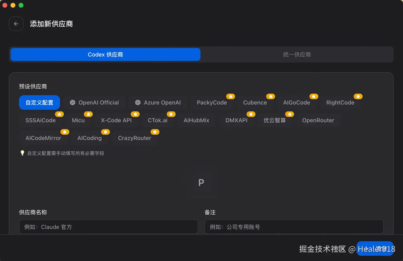Click the 预设供应商 section label
Viewport: 403px width, 261px height.
click(x=33, y=86)
